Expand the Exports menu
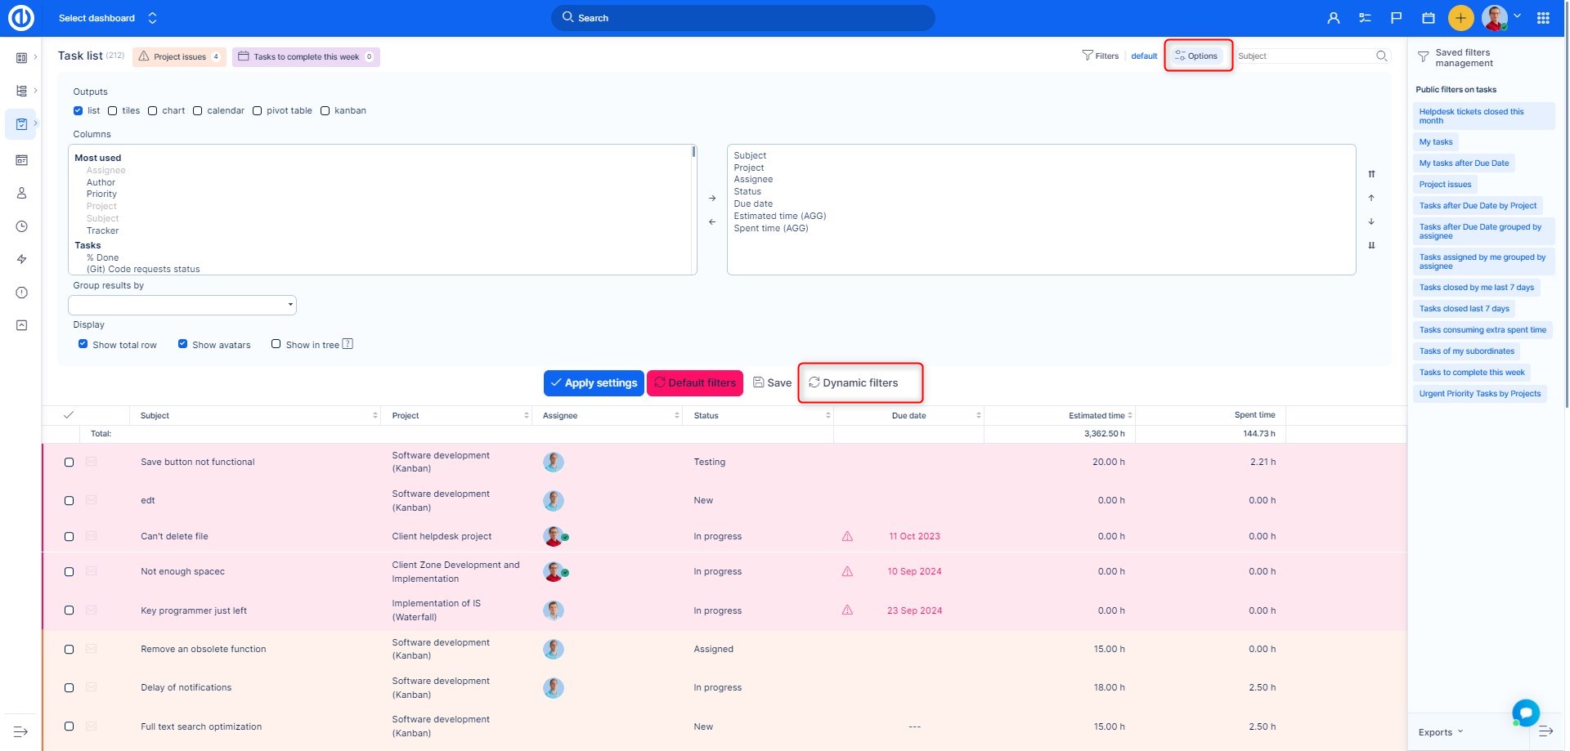1570x751 pixels. coord(1440,732)
